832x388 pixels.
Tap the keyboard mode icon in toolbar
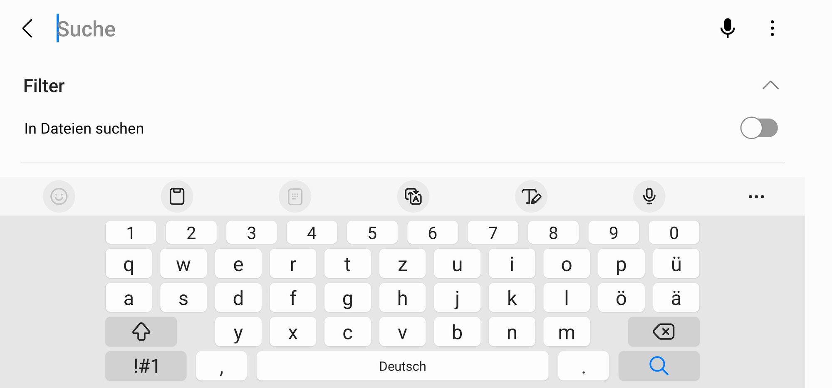(295, 196)
